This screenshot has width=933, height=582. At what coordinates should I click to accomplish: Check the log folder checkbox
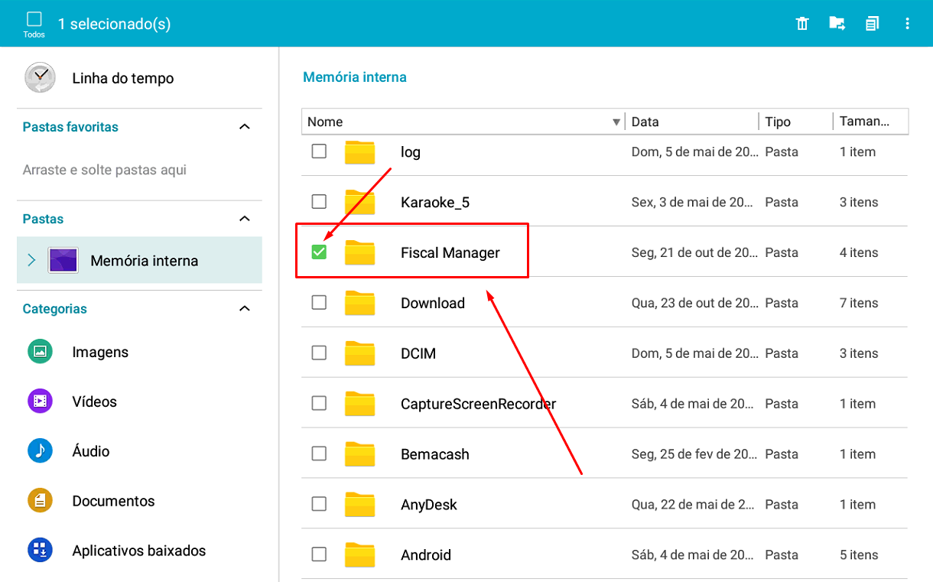[x=319, y=151]
